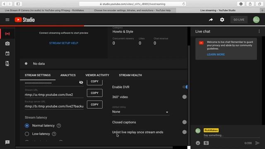Click the No data stream status

pyautogui.click(x=39, y=64)
